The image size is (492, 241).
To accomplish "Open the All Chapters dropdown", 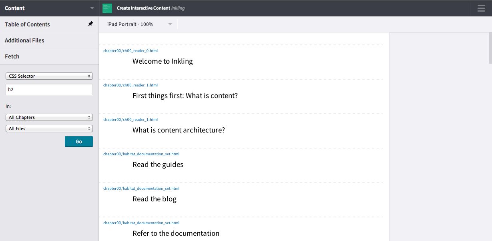I will pos(49,117).
